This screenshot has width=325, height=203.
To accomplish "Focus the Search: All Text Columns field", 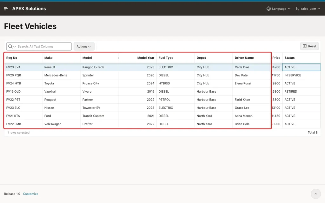I will [x=44, y=46].
